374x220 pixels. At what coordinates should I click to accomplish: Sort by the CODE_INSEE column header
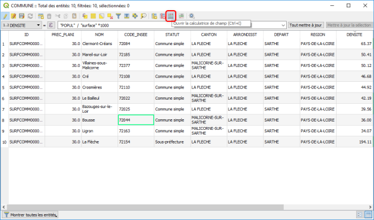coord(136,34)
